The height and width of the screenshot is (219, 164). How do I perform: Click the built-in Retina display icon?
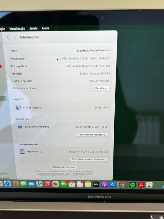tap(20, 127)
